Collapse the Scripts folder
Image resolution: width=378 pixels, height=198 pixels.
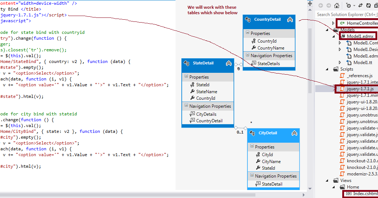[x=327, y=69]
